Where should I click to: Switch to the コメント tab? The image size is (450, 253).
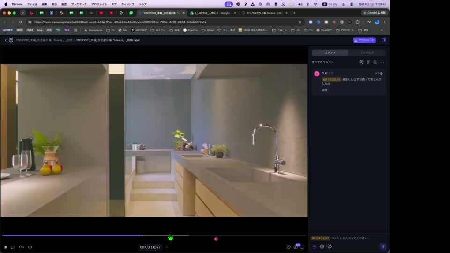tap(330, 53)
